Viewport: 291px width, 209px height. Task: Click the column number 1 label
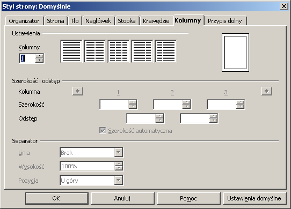(119, 92)
